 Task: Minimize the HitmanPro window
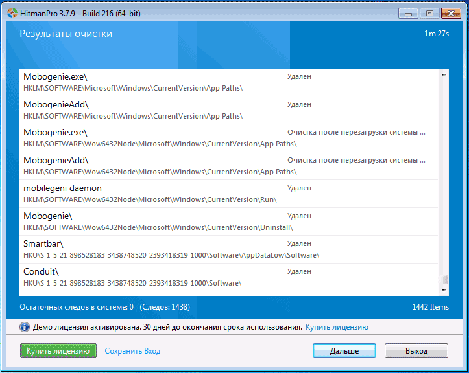tap(408, 12)
